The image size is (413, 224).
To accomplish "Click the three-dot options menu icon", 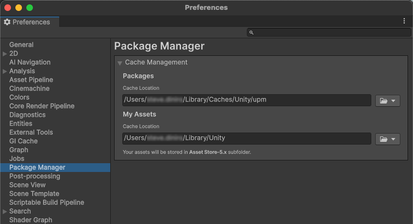I will click(x=404, y=21).
